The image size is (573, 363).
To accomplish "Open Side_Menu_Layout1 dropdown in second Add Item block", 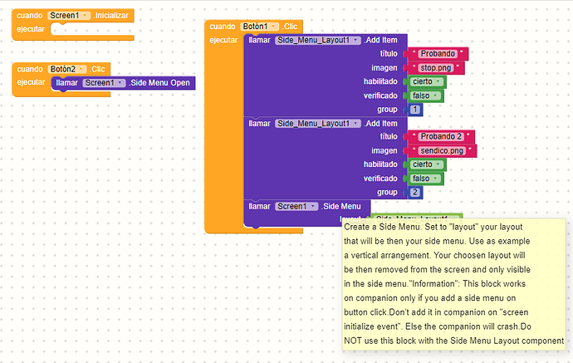I will tap(356, 123).
